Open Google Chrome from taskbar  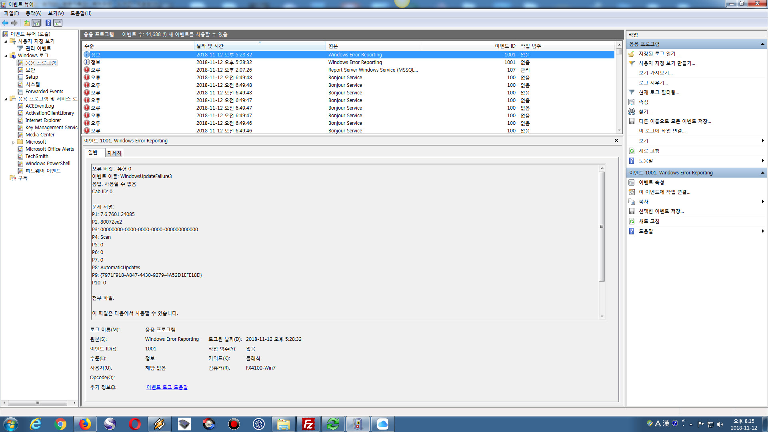[60, 424]
